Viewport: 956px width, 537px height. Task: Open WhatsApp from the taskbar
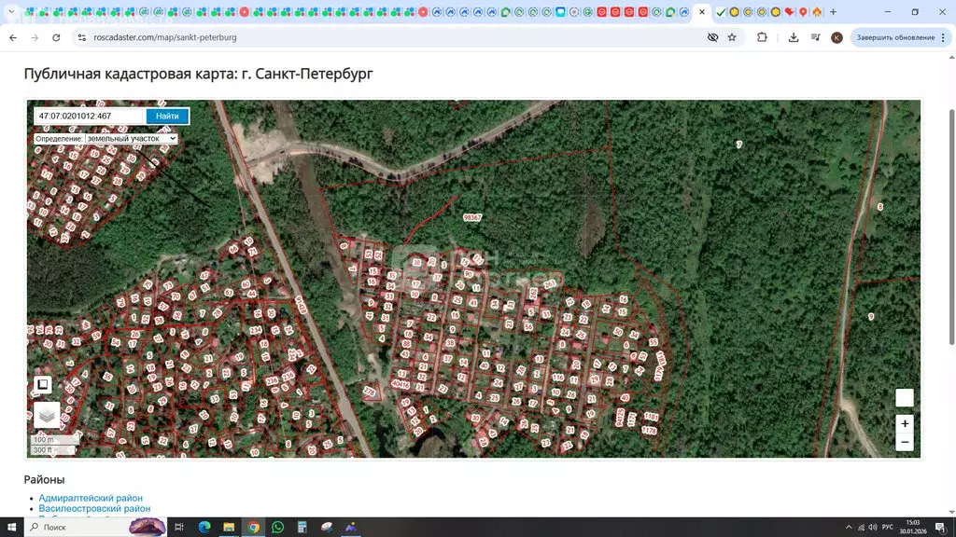pos(277,527)
